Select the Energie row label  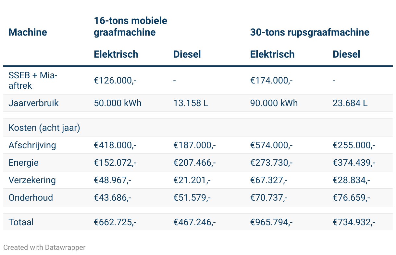click(23, 163)
